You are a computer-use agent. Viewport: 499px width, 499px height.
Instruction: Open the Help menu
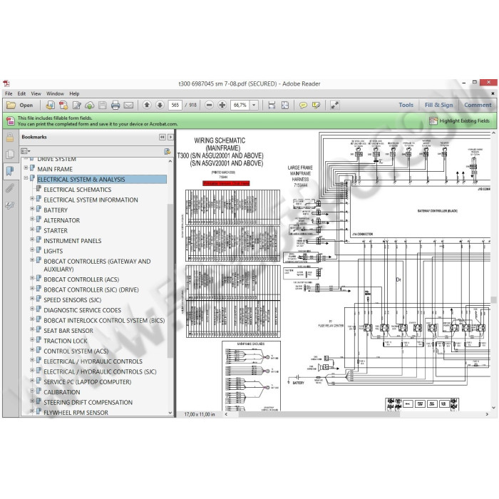pyautogui.click(x=74, y=93)
